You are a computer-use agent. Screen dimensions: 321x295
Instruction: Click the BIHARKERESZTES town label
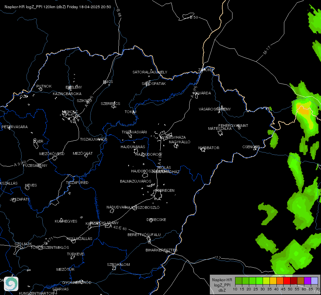pos(162,250)
